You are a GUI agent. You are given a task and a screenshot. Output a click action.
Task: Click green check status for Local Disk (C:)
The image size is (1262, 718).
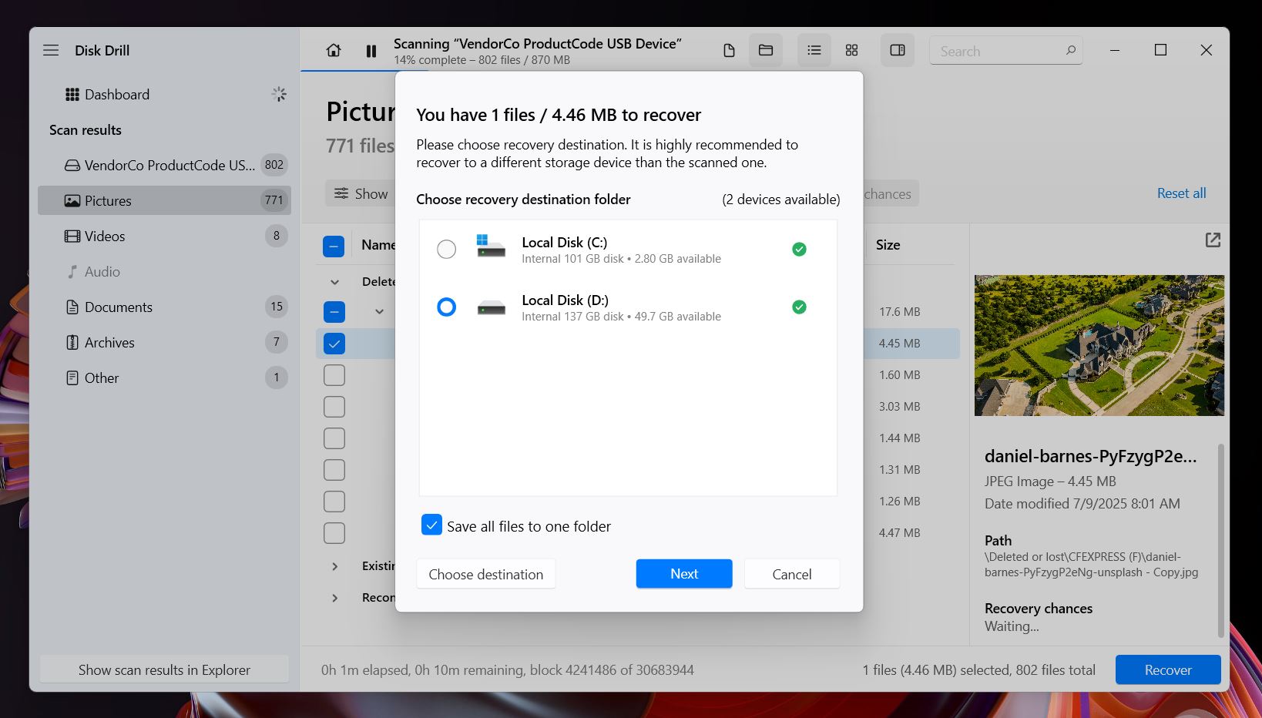[x=800, y=249]
